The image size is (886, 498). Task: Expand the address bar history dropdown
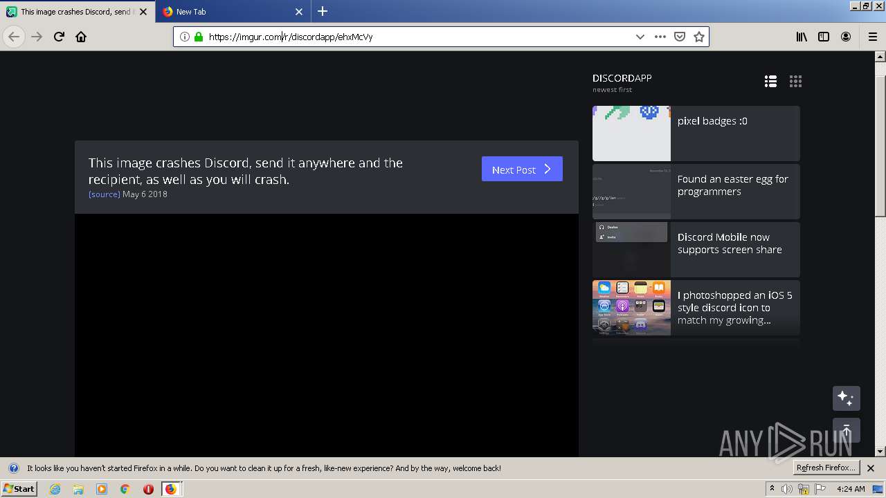640,37
